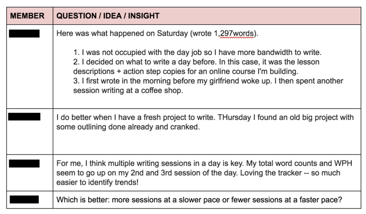Select the first redacted member name
The height and width of the screenshot is (214, 366).
click(24, 33)
